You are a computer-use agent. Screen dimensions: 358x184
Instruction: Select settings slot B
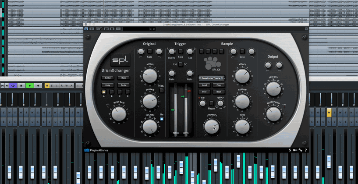pyautogui.click(x=112, y=92)
